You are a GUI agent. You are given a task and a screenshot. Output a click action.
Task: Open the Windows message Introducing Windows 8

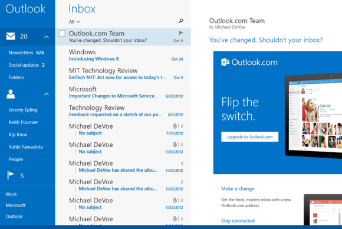[123, 55]
